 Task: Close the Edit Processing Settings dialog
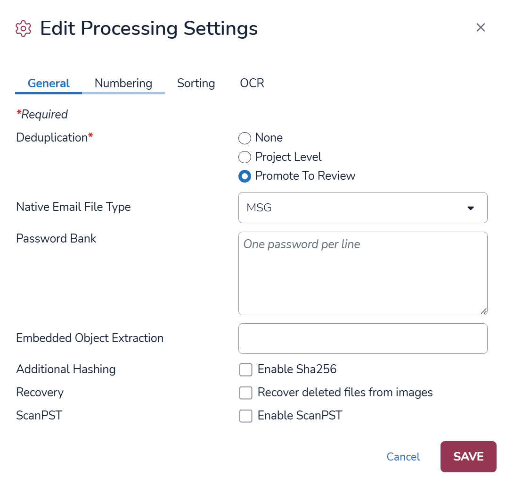click(481, 27)
